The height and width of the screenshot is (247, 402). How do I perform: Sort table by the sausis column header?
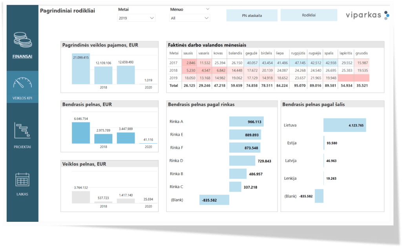click(188, 53)
